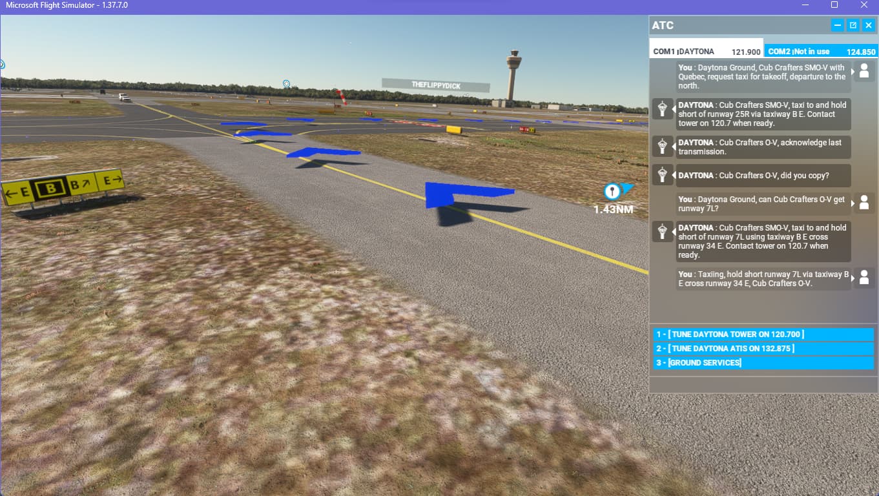Click the yellow taxiway B sign
879x496 pixels.
pyautogui.click(x=63, y=187)
